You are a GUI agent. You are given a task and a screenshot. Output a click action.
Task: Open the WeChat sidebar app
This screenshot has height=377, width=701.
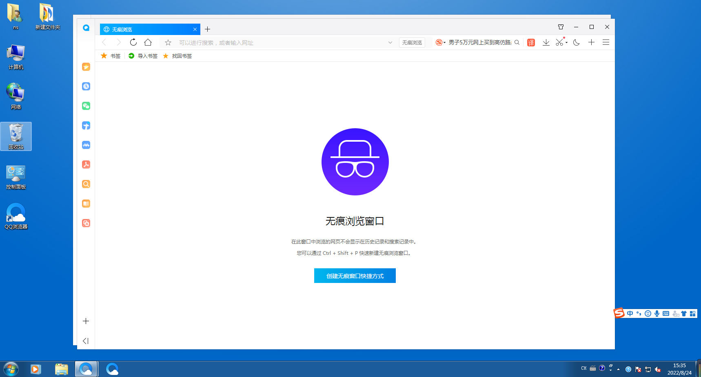click(86, 106)
